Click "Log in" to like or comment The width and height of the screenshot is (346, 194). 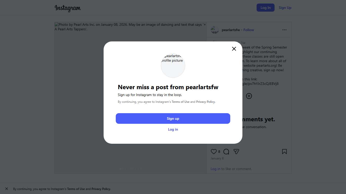pyautogui.click(x=215, y=169)
